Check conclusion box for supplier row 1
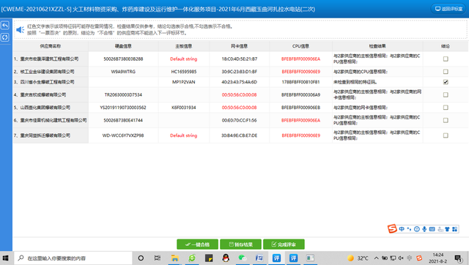 tap(446, 59)
